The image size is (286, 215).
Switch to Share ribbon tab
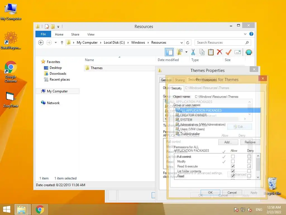click(75, 34)
